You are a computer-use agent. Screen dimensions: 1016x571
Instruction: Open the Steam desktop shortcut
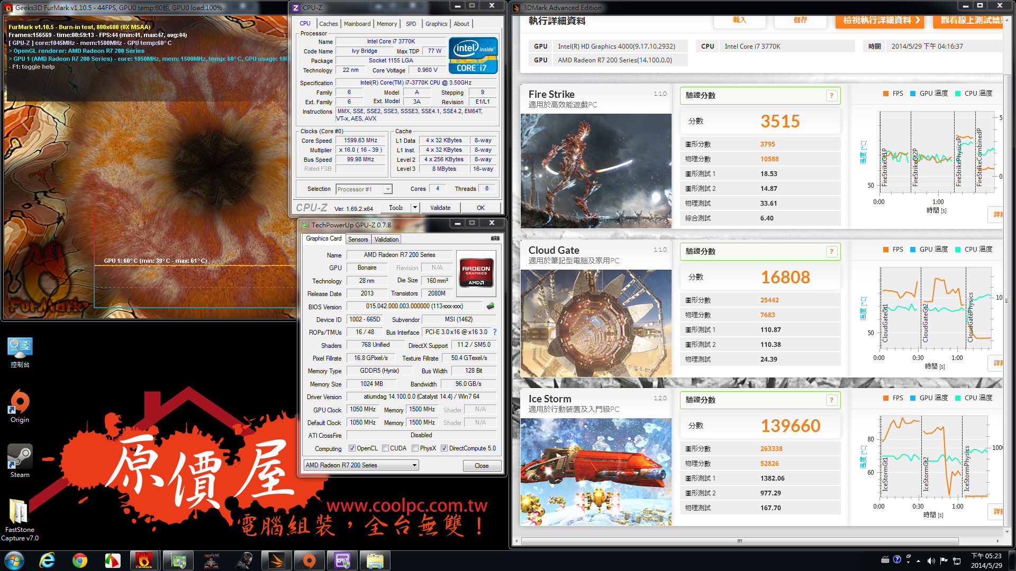[x=20, y=461]
